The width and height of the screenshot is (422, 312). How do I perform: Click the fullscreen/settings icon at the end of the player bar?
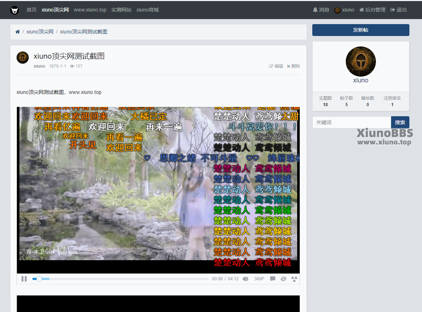pos(294,279)
